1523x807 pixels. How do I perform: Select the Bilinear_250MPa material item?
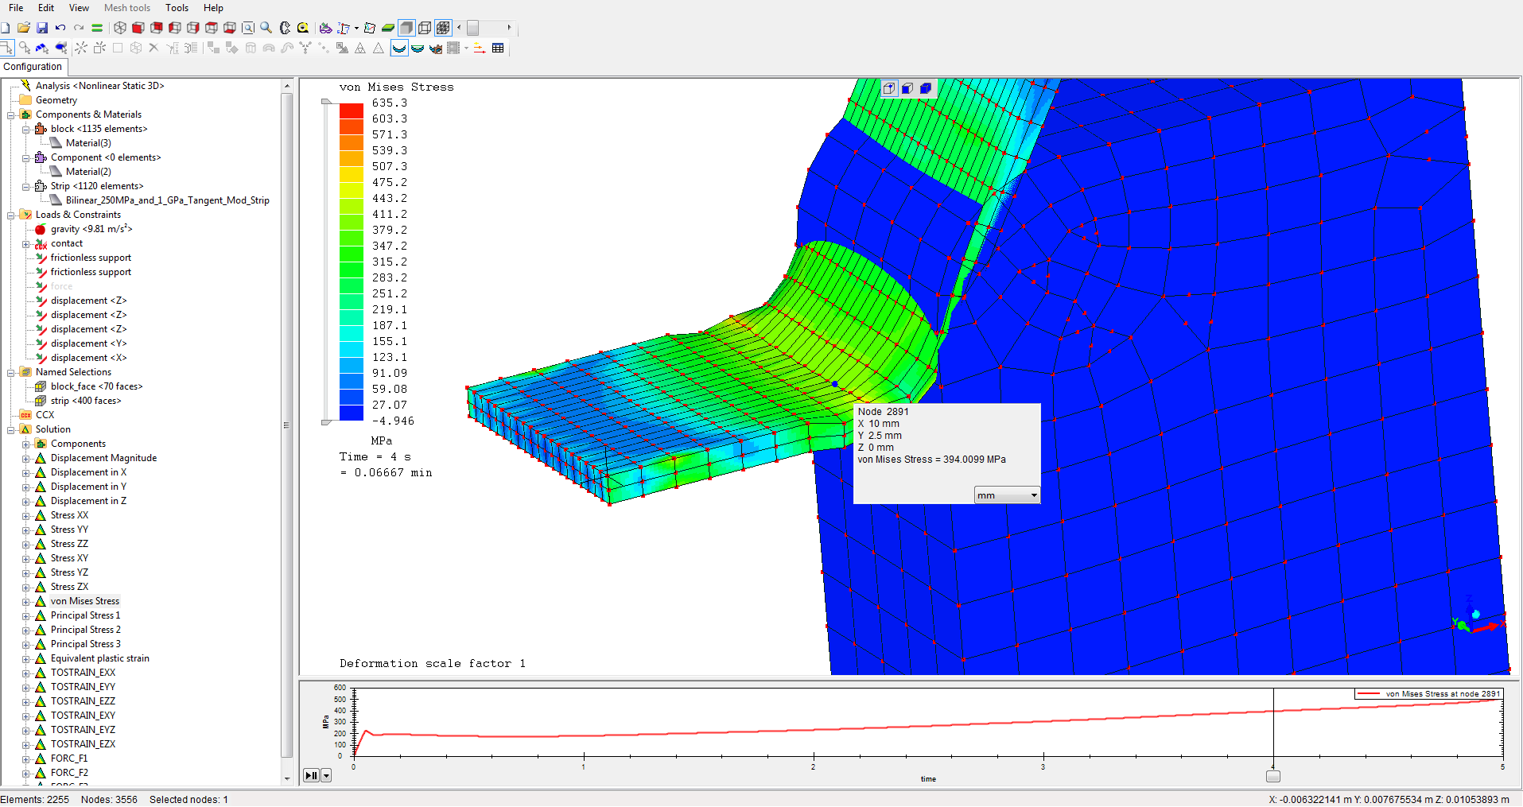pyautogui.click(x=168, y=200)
